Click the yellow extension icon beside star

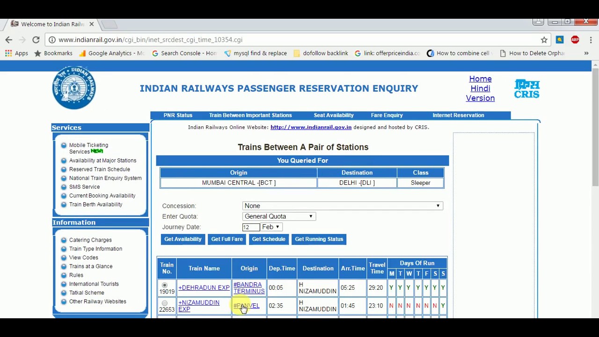(x=560, y=40)
